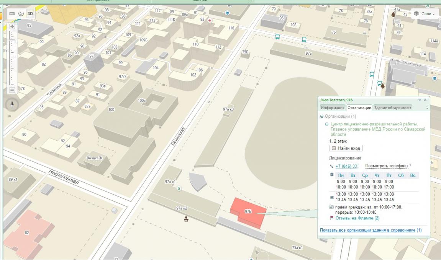The image size is (441, 260).
Task: Switch to the Информация tab
Action: tap(333, 108)
